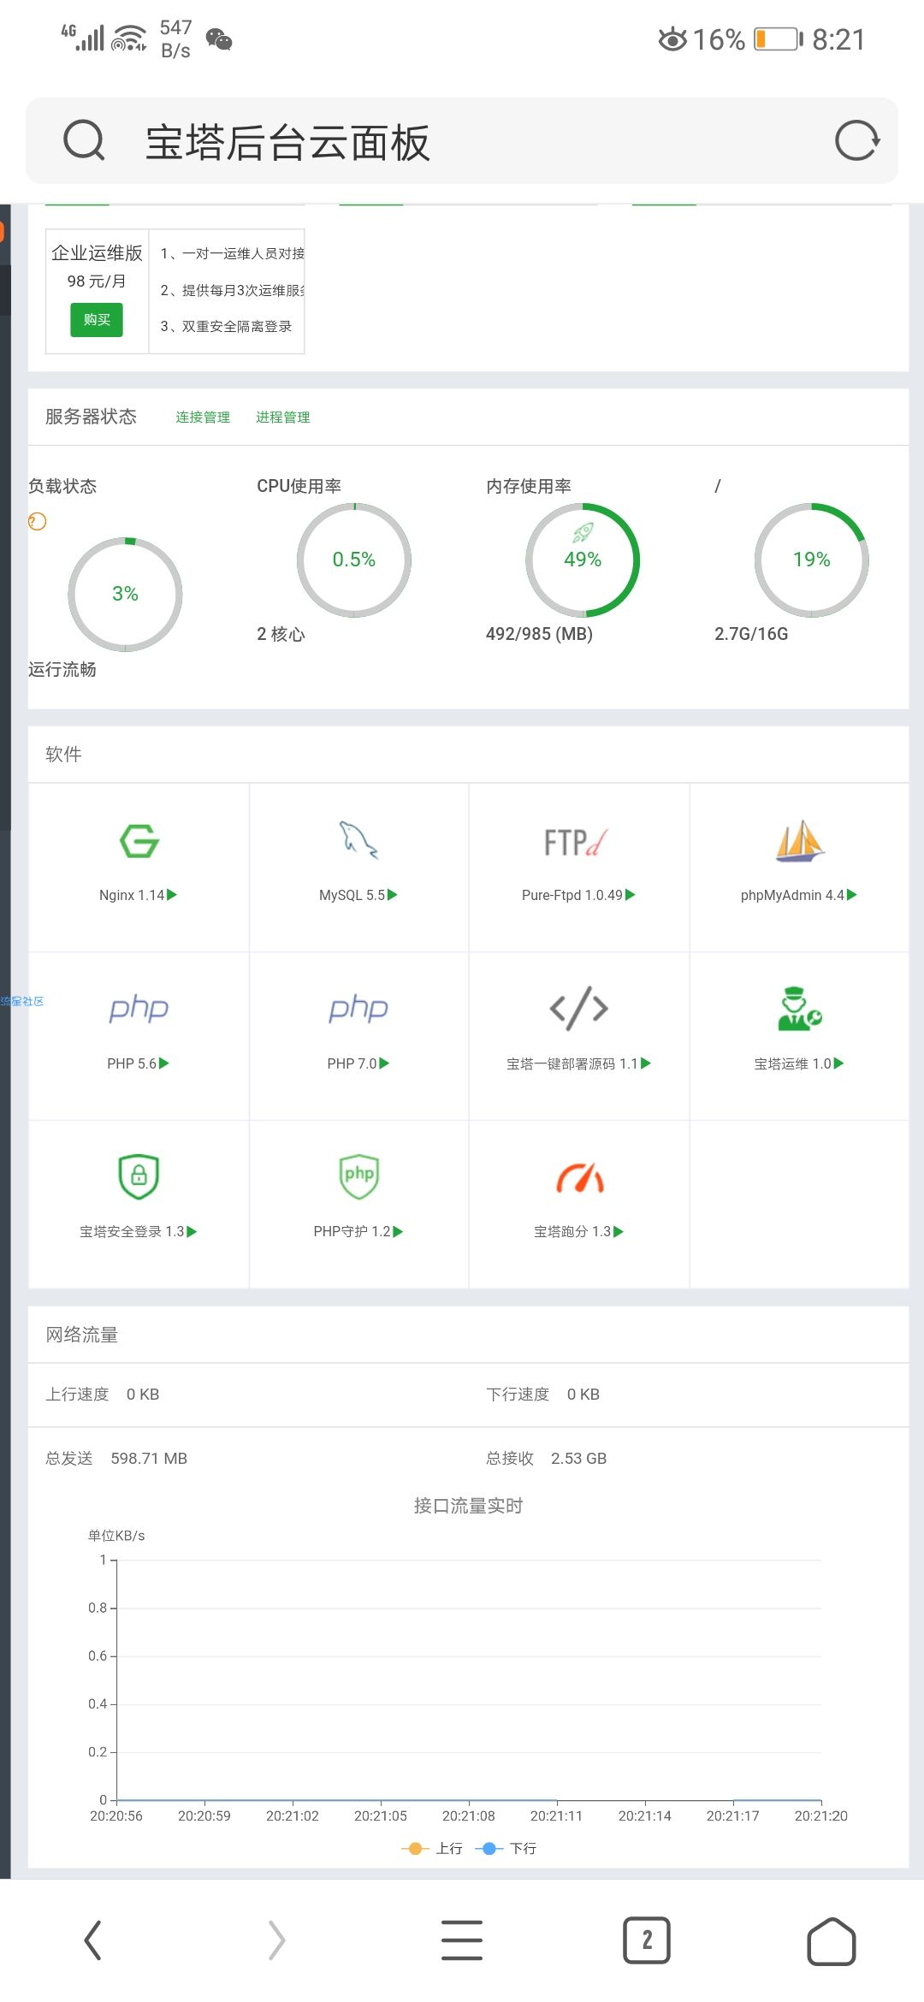Click the green 购买 button
924x2002 pixels.
[x=97, y=320]
